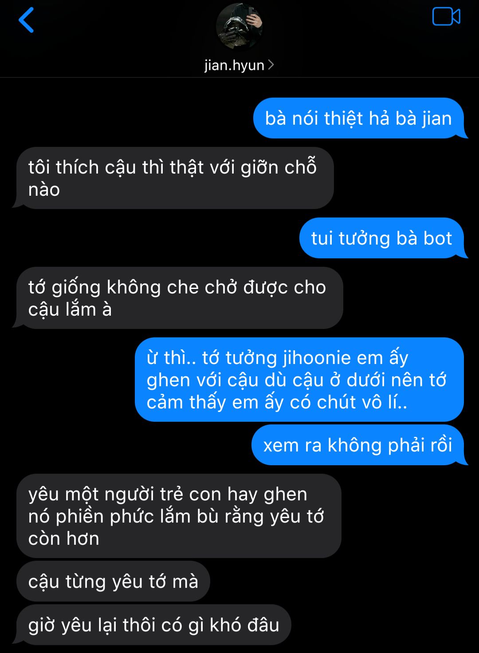
Task: Click 'cậu lắm à' text line
Action: click(70, 309)
